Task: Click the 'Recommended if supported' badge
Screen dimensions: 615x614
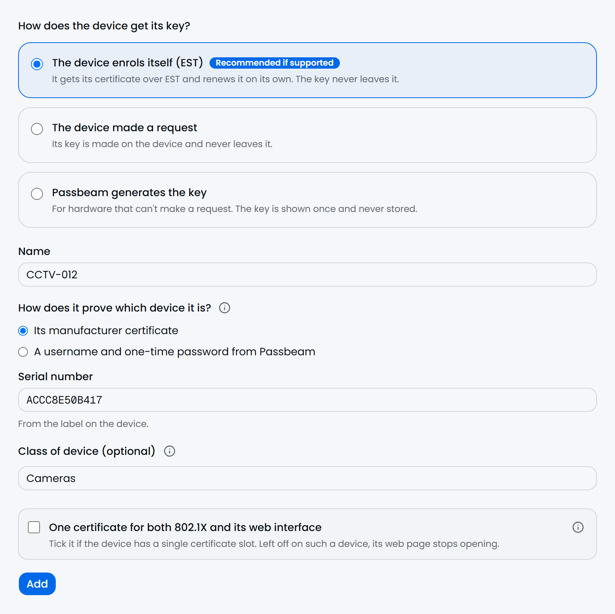Action: [x=275, y=63]
